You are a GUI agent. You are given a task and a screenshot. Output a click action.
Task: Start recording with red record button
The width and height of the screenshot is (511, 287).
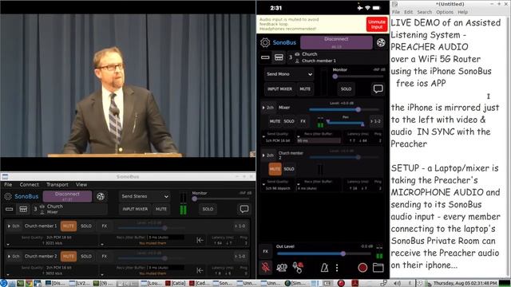pyautogui.click(x=362, y=268)
